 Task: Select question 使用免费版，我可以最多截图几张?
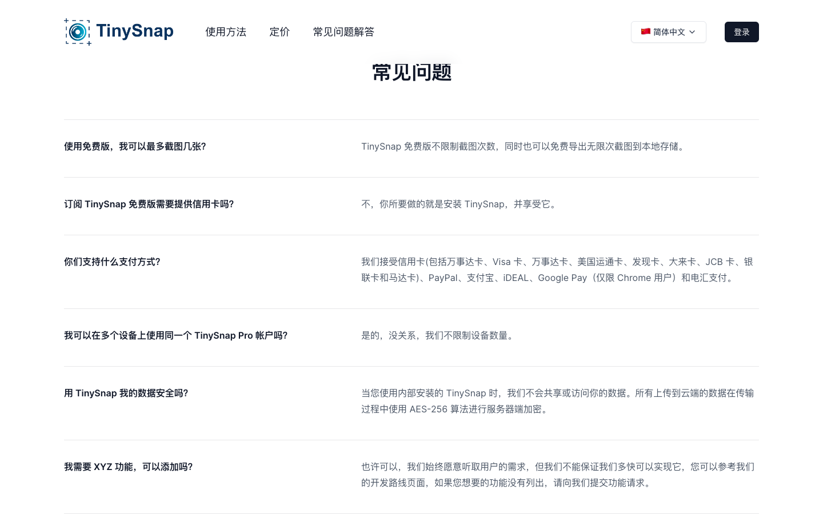[x=135, y=147]
